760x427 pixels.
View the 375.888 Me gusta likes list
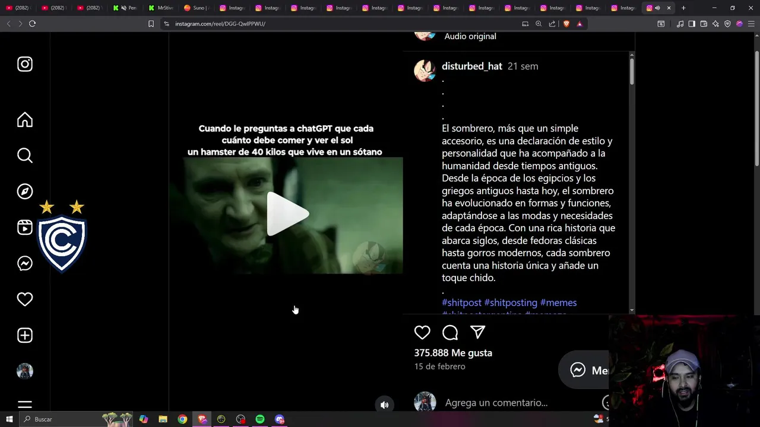pos(453,353)
